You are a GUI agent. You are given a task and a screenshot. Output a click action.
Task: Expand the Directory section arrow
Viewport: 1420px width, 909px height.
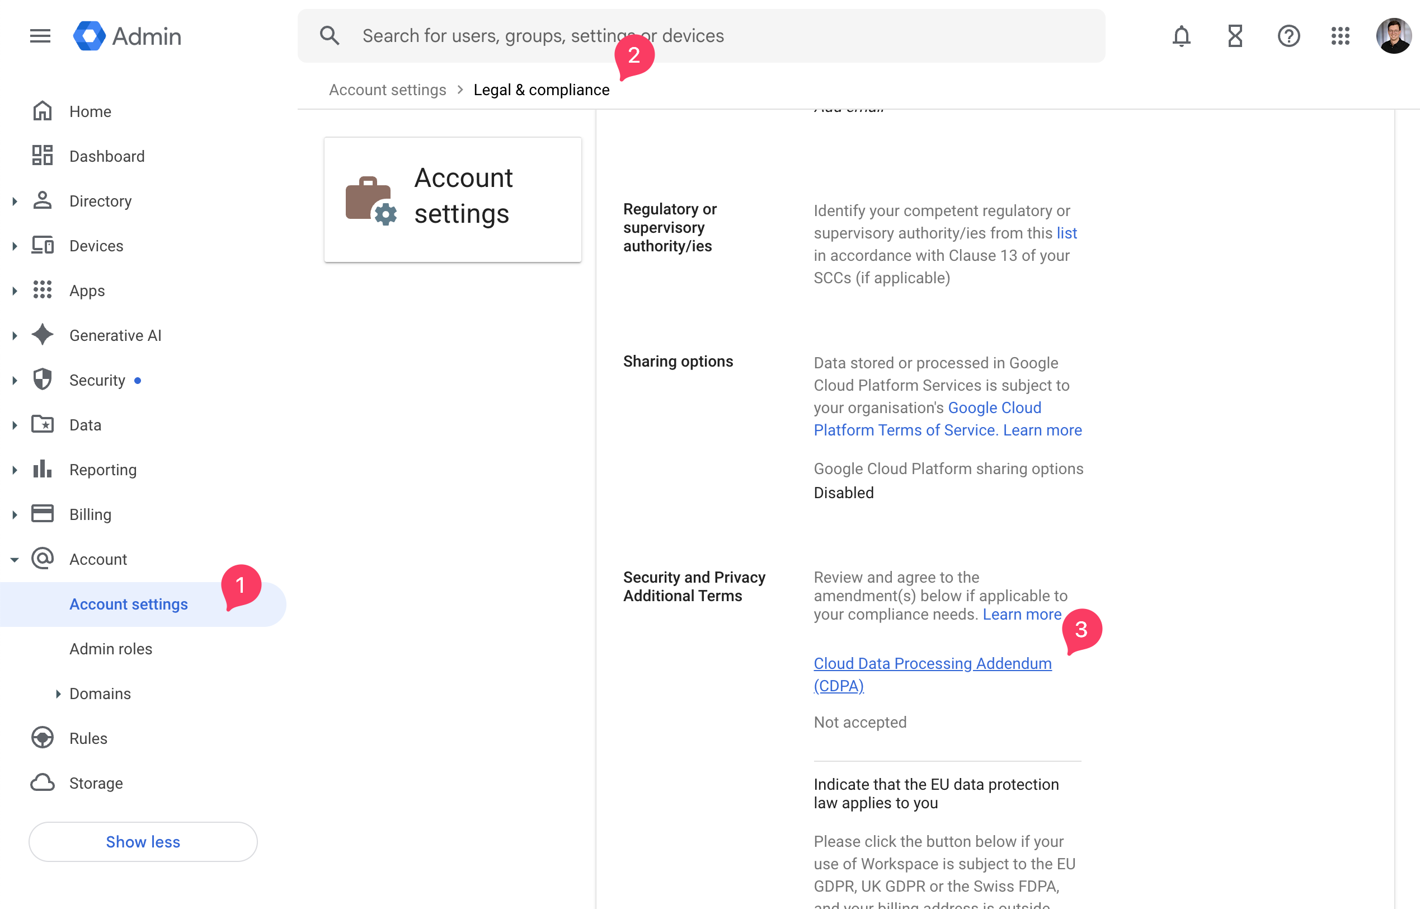[15, 202]
